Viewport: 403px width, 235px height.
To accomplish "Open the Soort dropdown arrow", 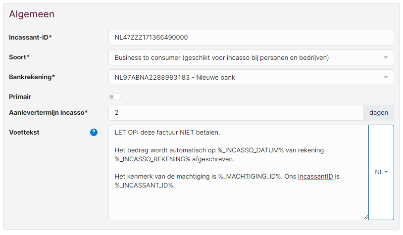I will [386, 57].
